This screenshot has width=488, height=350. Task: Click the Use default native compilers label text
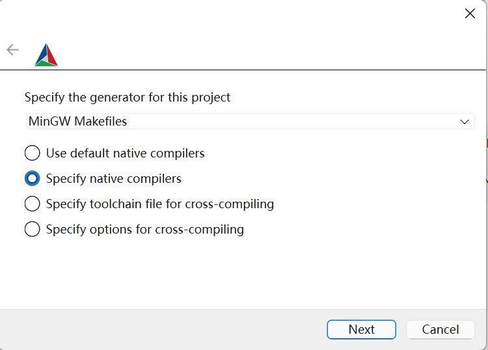point(125,154)
